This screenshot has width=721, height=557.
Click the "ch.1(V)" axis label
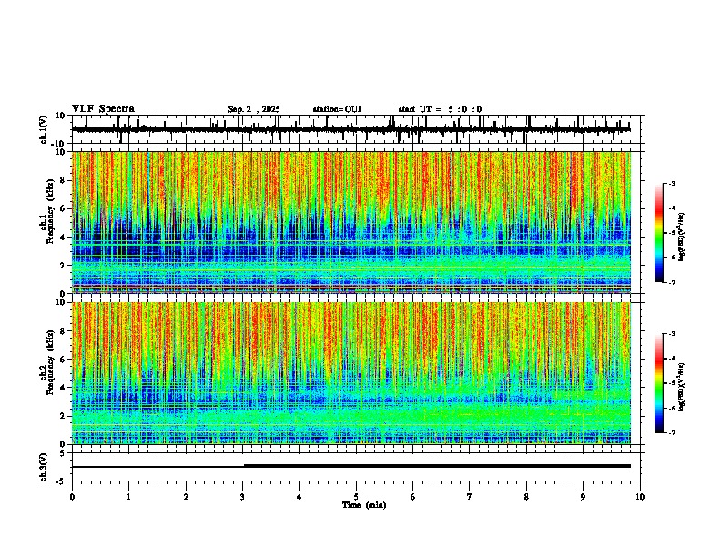tap(44, 129)
